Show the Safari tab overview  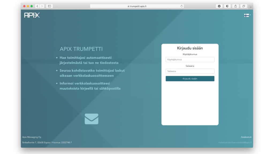[243, 6]
